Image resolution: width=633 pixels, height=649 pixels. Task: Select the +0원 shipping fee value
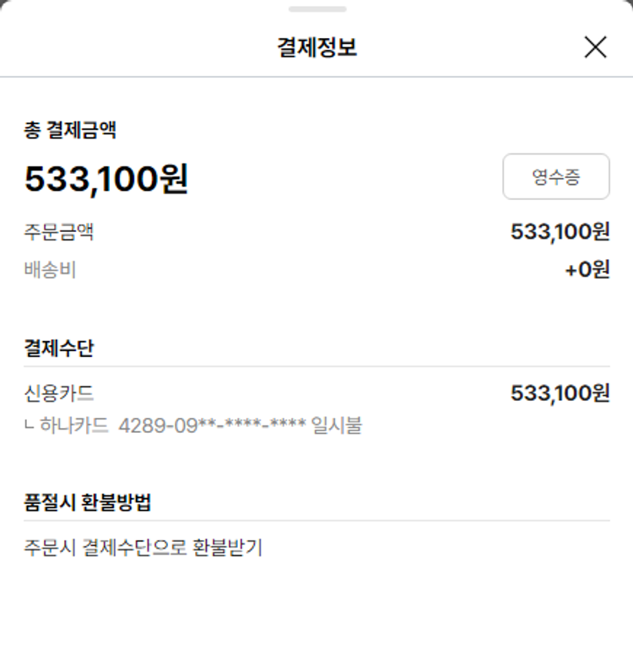coord(587,271)
